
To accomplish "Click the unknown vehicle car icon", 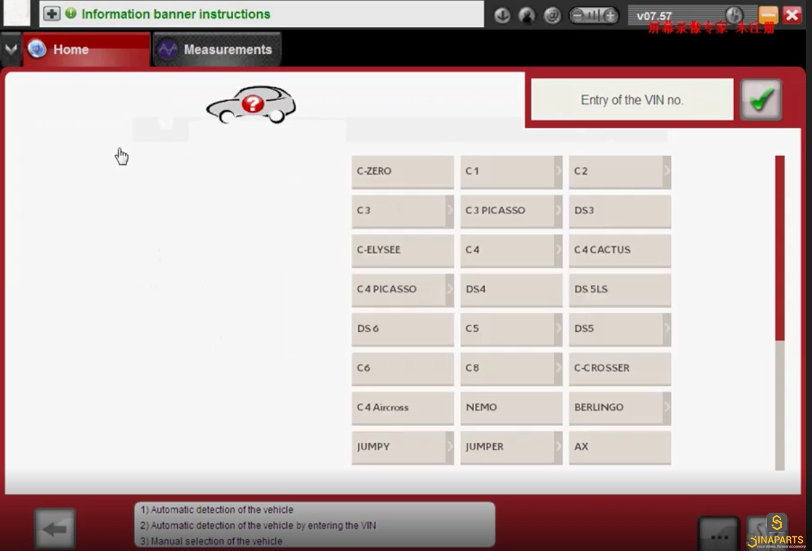I will point(251,104).
